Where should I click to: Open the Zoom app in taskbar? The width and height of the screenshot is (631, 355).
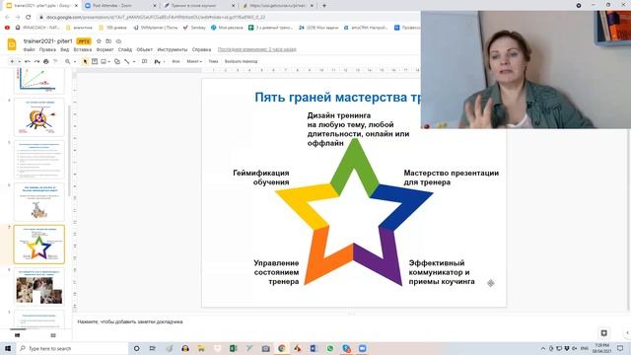362,348
